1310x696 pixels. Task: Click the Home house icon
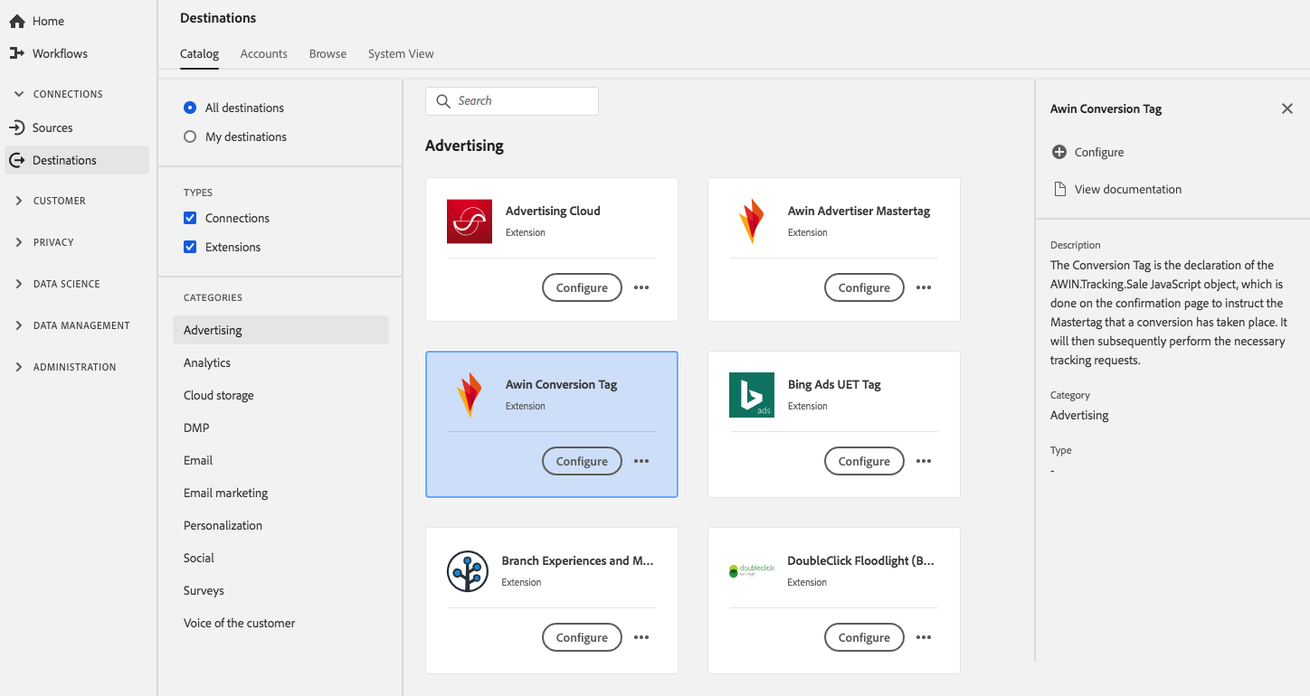[x=16, y=21]
